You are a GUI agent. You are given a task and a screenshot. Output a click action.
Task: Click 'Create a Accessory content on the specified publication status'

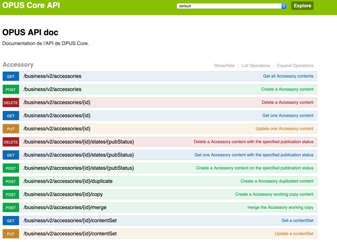click(x=255, y=168)
